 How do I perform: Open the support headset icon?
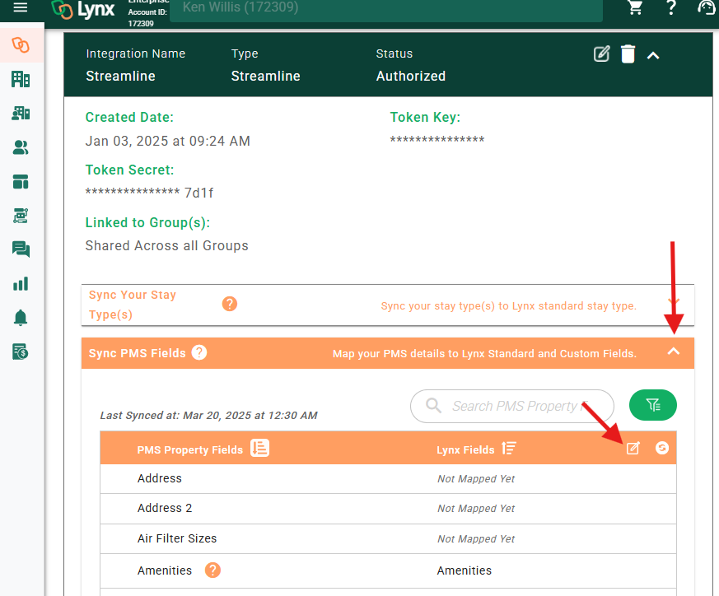point(706,7)
